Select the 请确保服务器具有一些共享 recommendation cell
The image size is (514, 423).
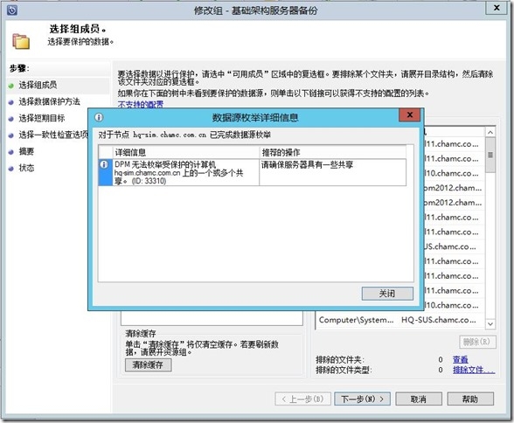(x=333, y=172)
